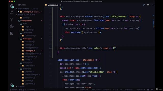Open the editor More Actions ellipsis
Screen dimensions: 163x91
point(153,5)
